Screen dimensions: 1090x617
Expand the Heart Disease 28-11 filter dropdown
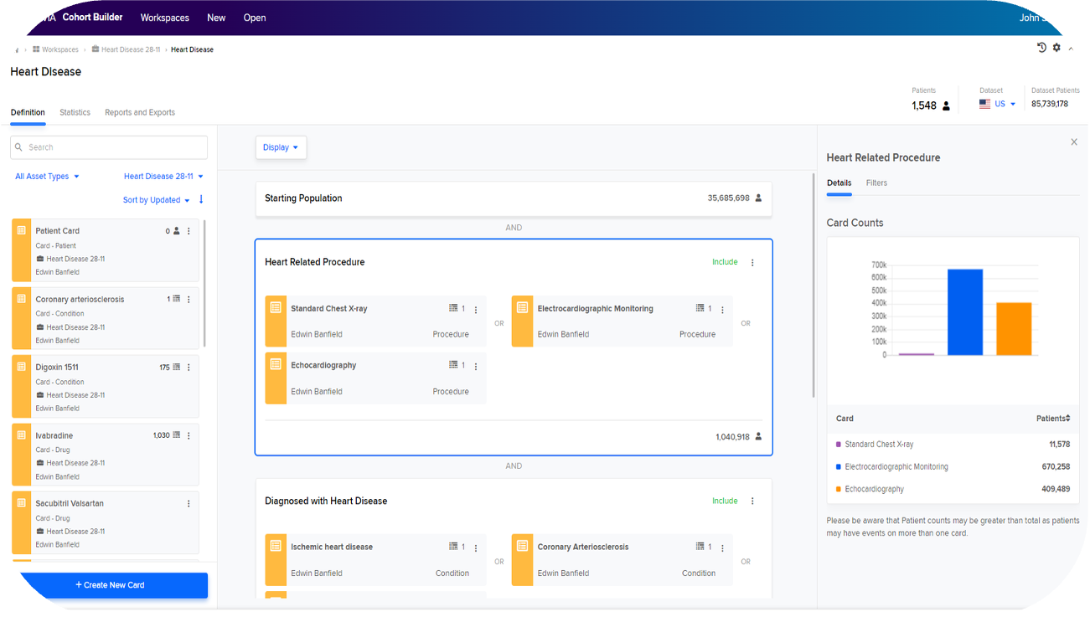coord(163,177)
